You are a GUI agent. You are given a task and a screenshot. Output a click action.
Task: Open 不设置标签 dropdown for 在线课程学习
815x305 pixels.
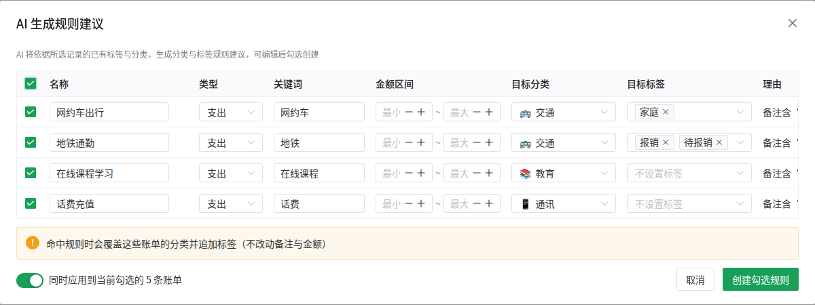pyautogui.click(x=689, y=173)
